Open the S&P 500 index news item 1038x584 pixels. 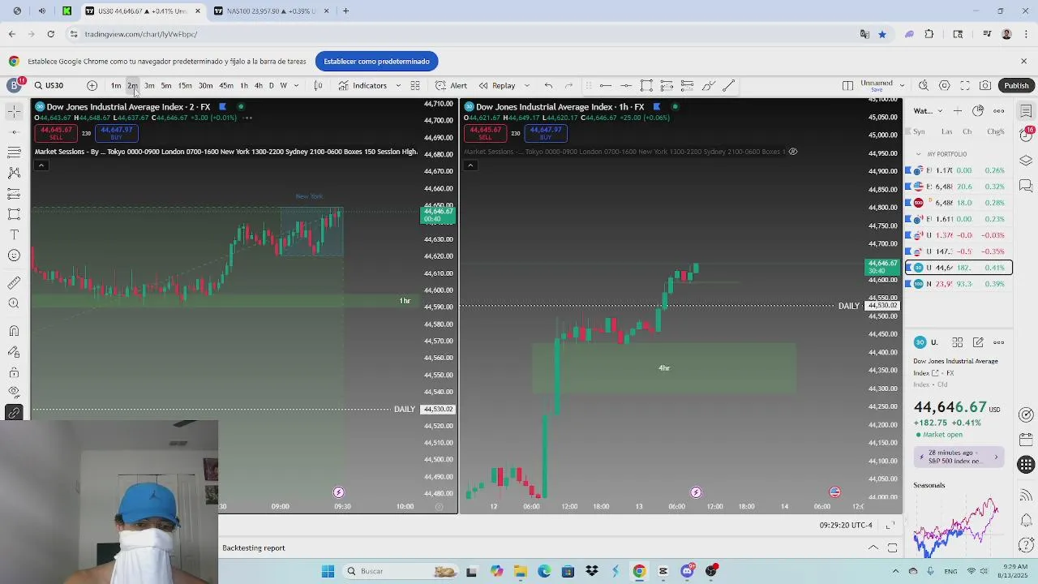click(959, 457)
